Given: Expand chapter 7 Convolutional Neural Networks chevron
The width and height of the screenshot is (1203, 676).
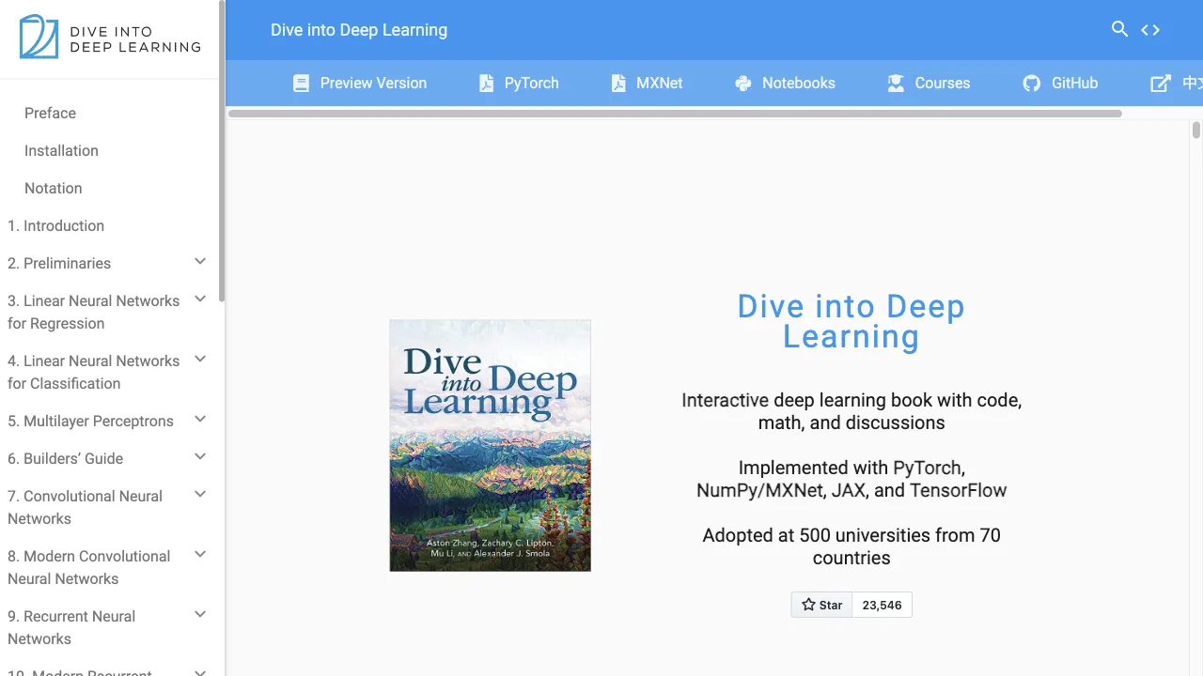Looking at the screenshot, I should click(200, 495).
